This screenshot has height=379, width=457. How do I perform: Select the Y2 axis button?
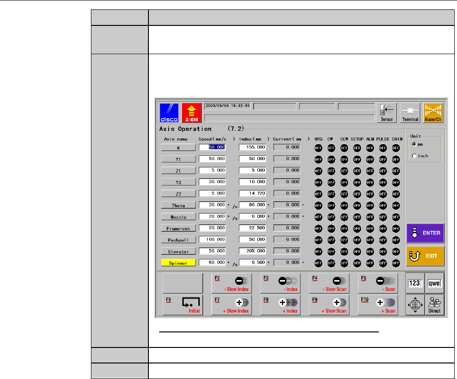[179, 182]
